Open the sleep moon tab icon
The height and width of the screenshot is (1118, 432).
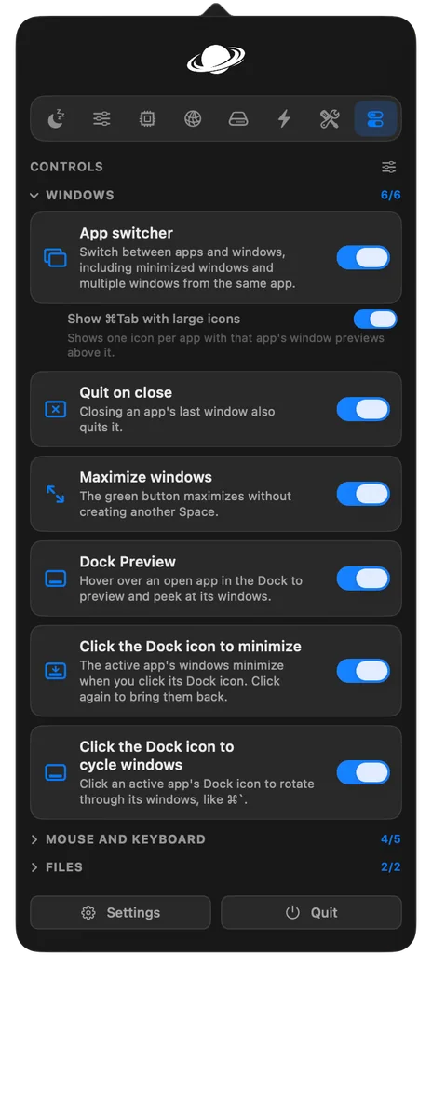click(x=56, y=118)
